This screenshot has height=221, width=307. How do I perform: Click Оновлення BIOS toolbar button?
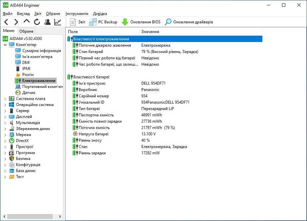coord(141,22)
